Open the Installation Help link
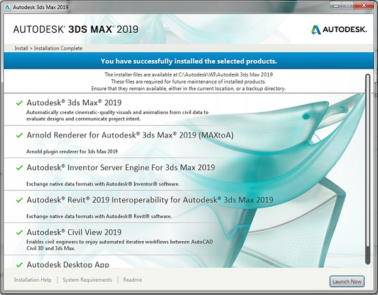 (33, 280)
